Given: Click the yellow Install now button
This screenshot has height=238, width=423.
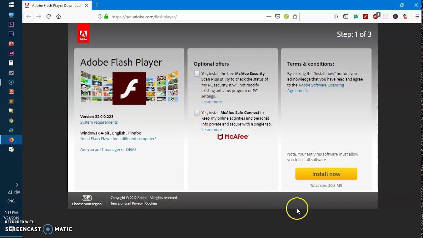Looking at the screenshot, I should pos(326,174).
